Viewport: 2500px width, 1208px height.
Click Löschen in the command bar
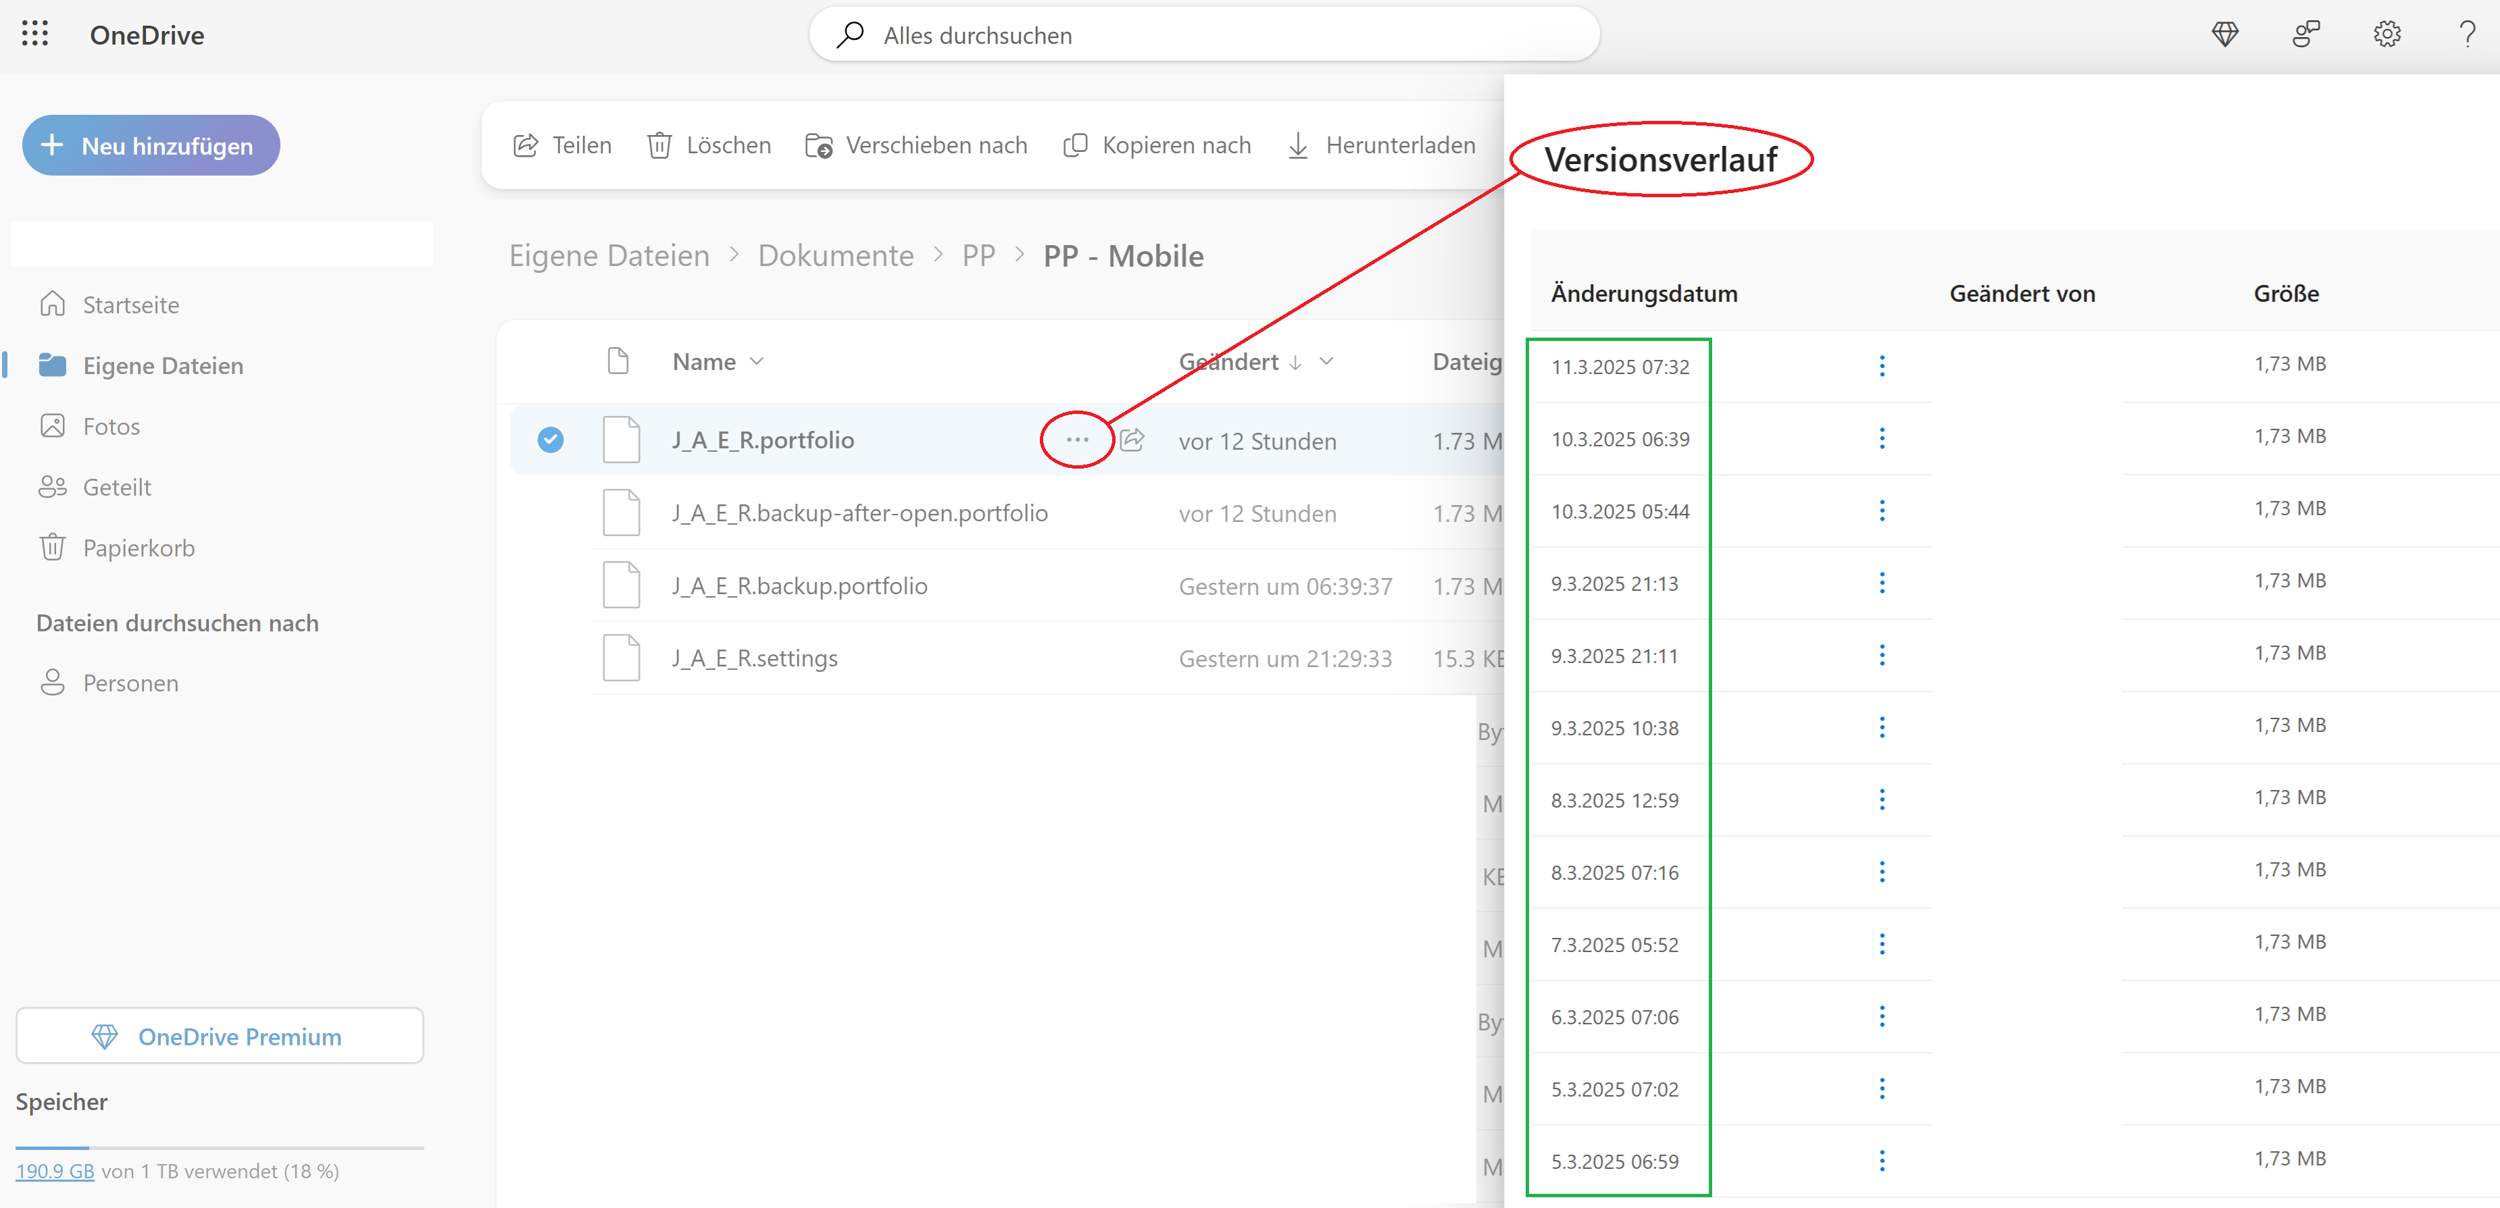[x=709, y=145]
